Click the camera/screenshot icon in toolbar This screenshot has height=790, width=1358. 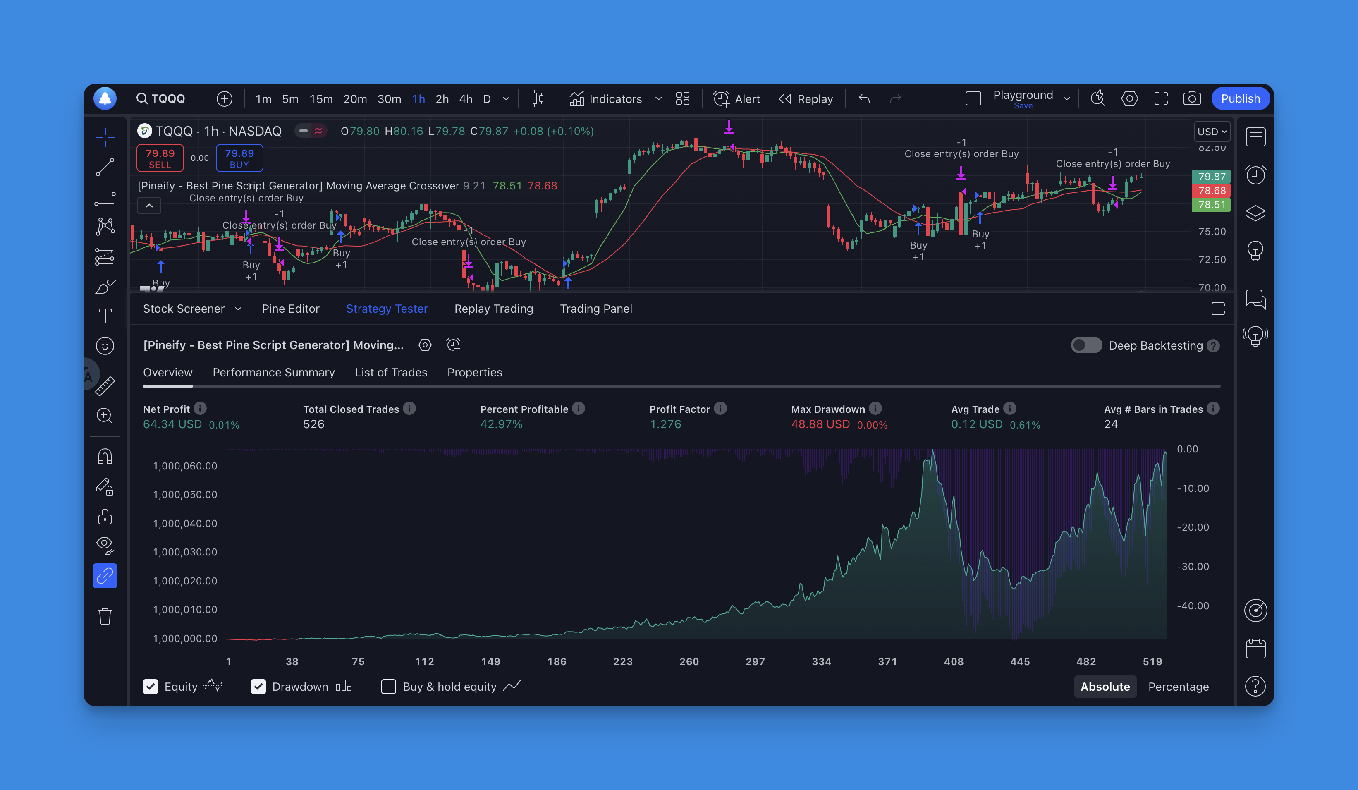pyautogui.click(x=1191, y=98)
